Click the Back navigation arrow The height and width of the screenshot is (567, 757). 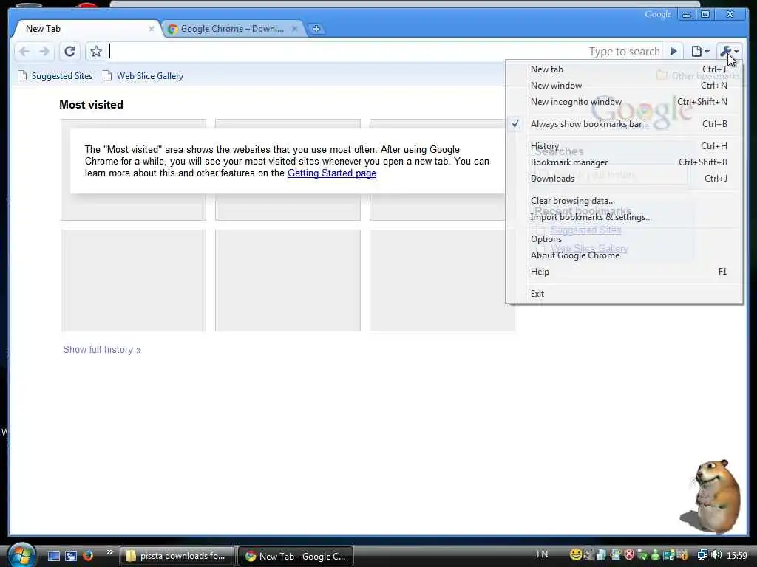pos(24,51)
